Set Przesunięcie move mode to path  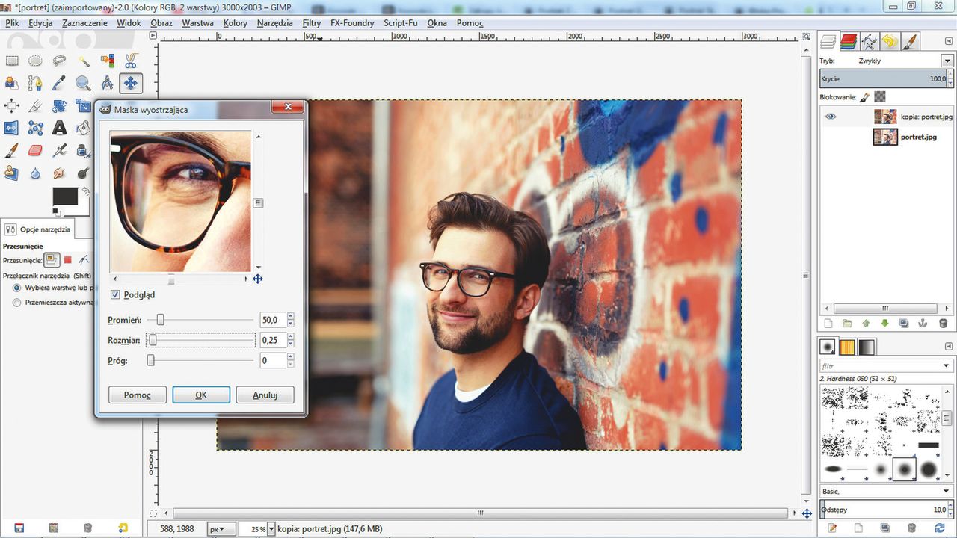click(84, 260)
